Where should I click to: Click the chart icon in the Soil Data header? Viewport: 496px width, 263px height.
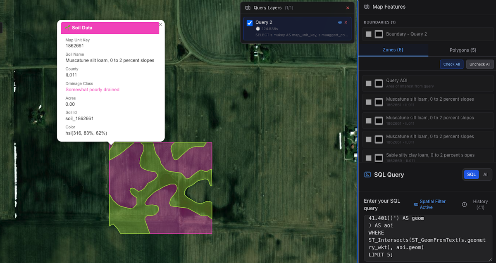point(67,28)
